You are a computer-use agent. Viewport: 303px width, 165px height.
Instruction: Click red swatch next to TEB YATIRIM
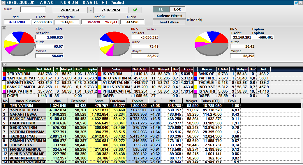(x=4, y=74)
